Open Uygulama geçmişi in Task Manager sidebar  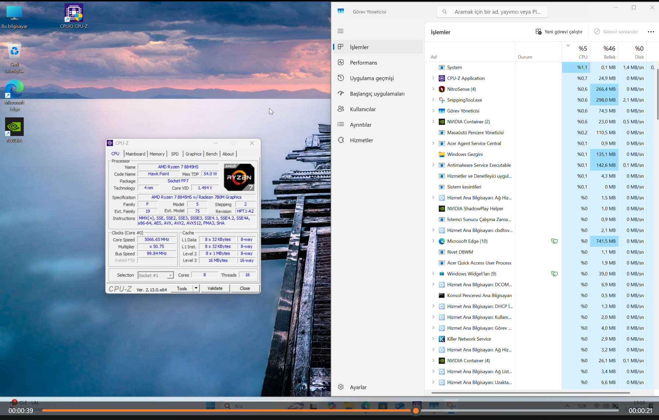pos(378,78)
